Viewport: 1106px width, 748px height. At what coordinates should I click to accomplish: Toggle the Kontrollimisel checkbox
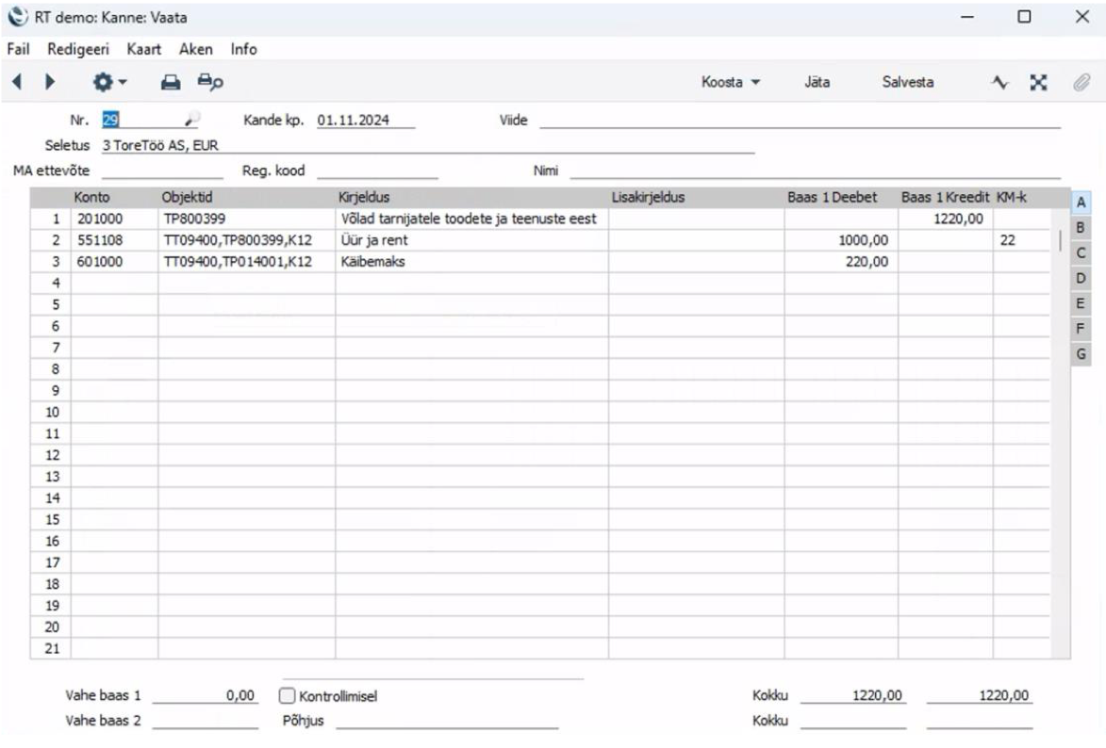click(x=288, y=696)
